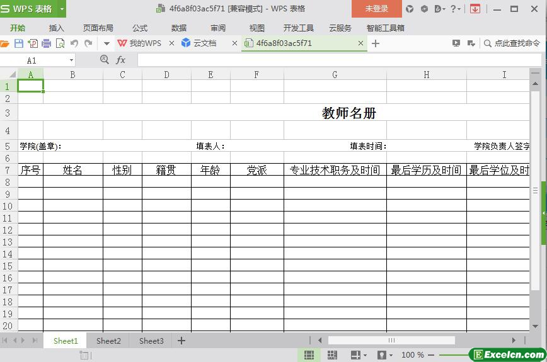The height and width of the screenshot is (362, 547).
Task: Click the Save icon in quick toolbar
Action: click(18, 43)
